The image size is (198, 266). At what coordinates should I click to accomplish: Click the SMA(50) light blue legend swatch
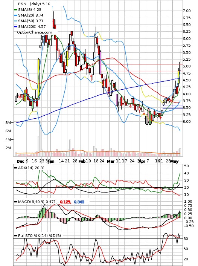coord(15,21)
